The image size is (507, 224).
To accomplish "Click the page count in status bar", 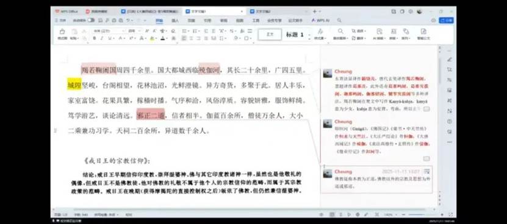I will pos(61,215).
